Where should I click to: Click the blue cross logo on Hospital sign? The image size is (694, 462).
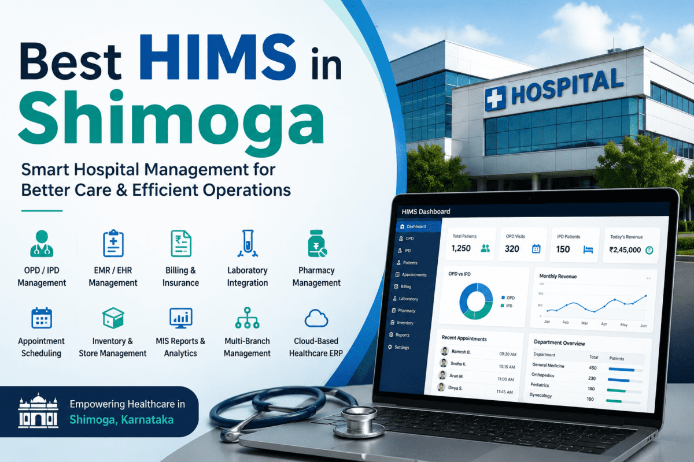[x=496, y=98]
